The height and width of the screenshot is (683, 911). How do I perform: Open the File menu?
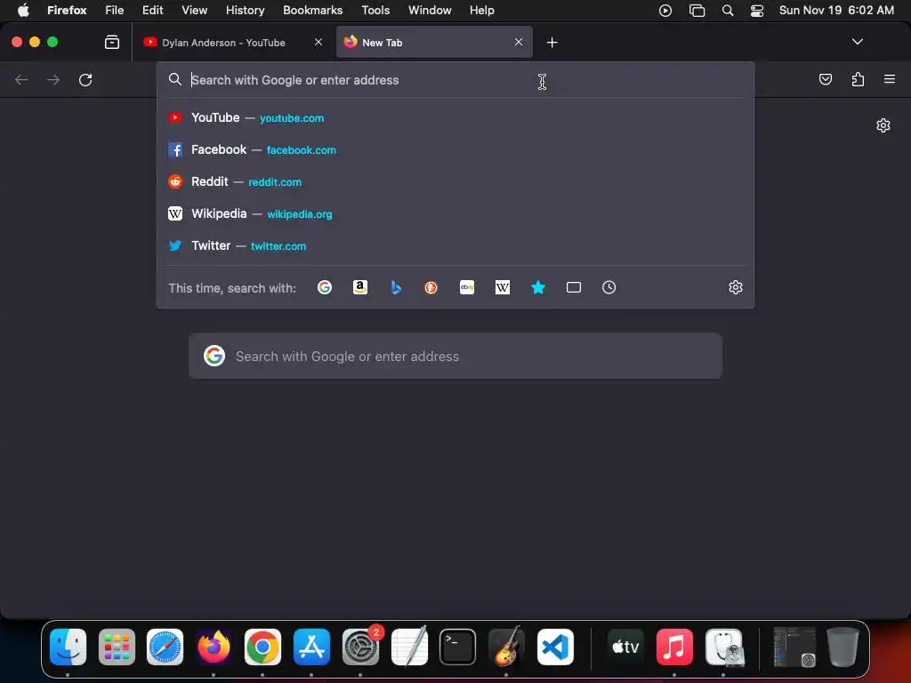(114, 11)
